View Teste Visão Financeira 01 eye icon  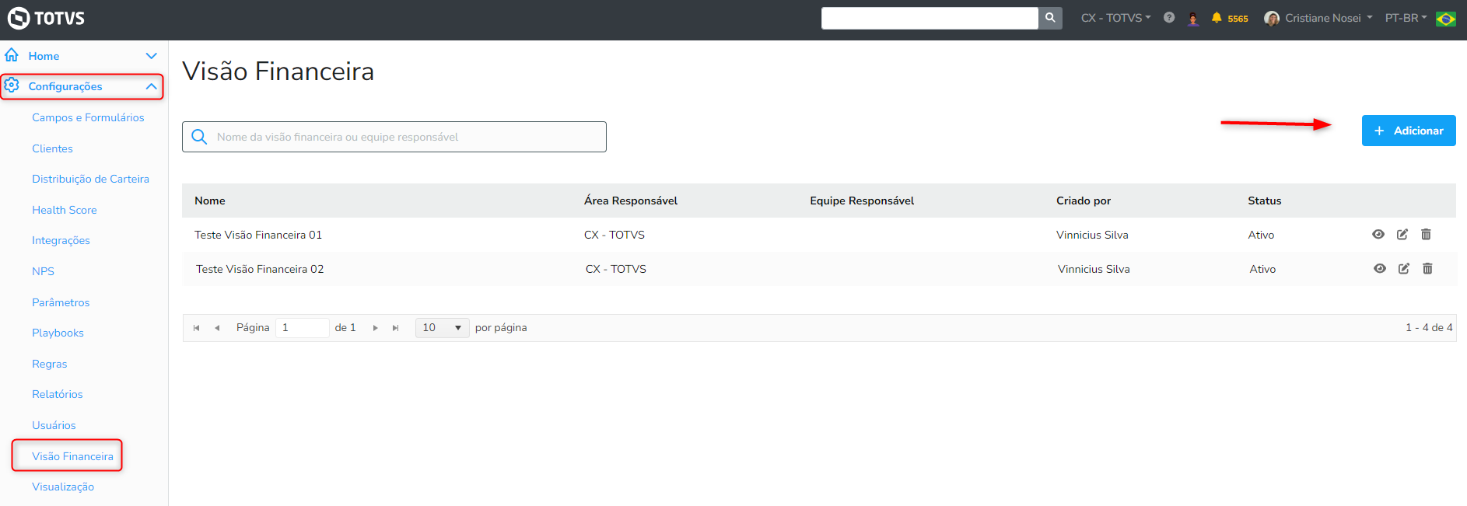1378,235
